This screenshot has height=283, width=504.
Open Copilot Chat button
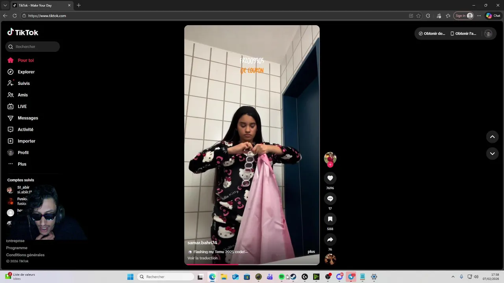493,16
